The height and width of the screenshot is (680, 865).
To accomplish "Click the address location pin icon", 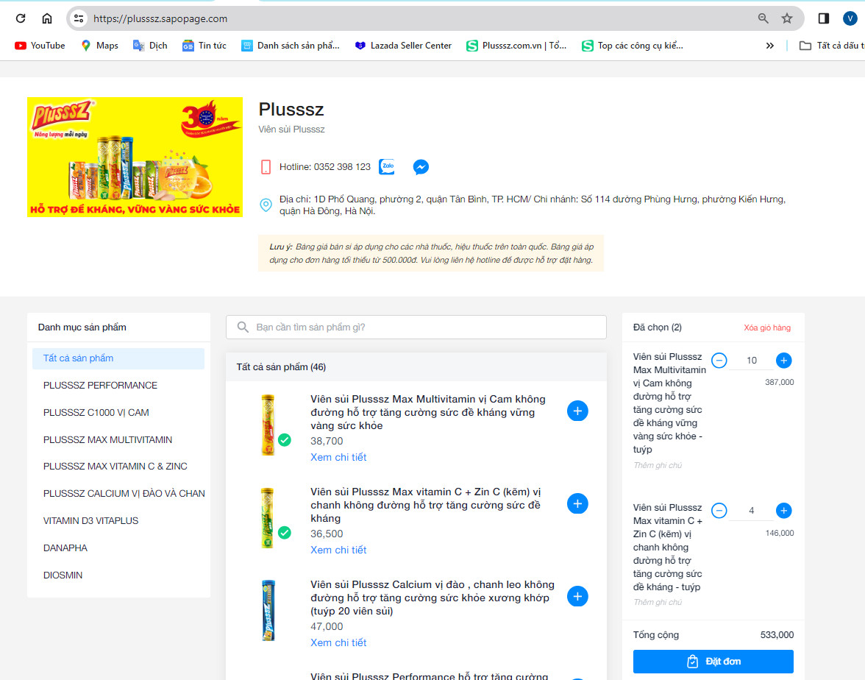I will click(266, 205).
